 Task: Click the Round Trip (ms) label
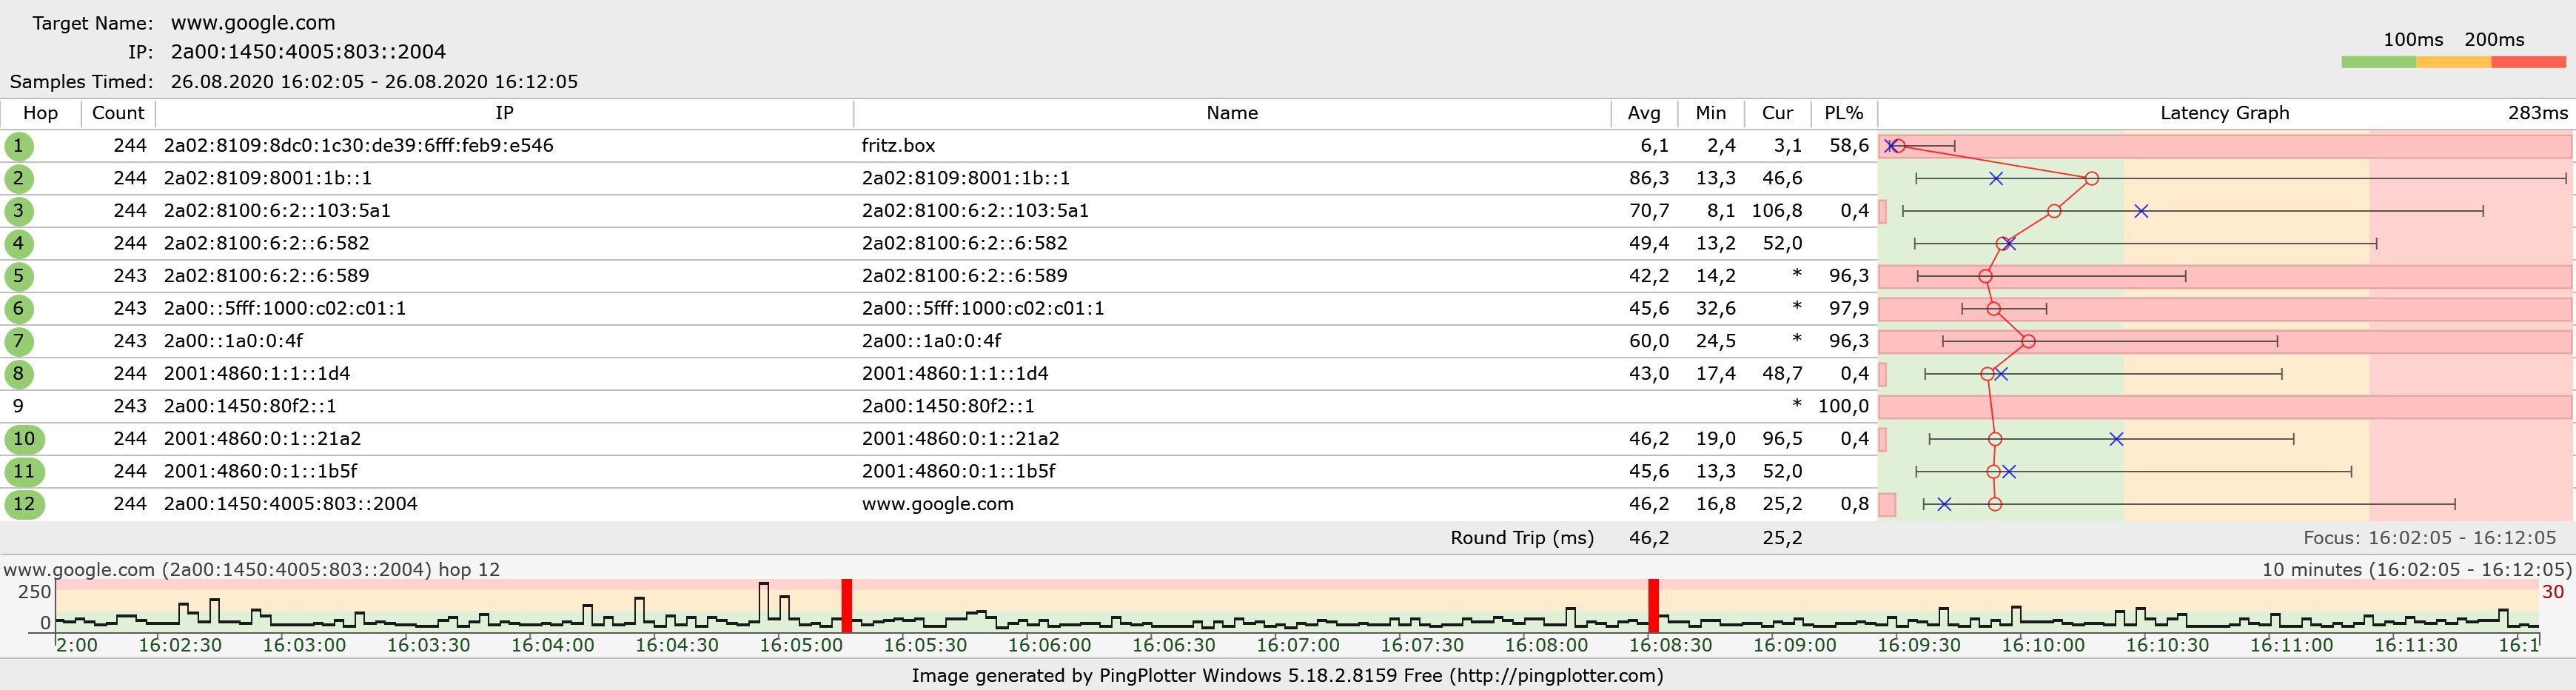tap(1522, 538)
